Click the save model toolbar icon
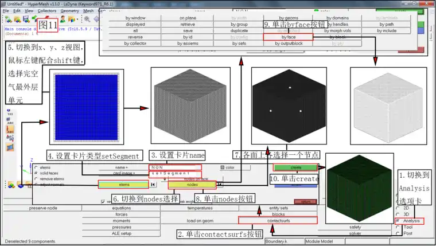 pos(26,19)
